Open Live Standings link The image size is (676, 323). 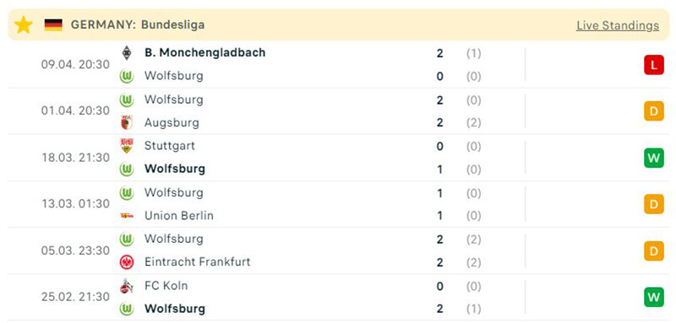[x=618, y=25]
